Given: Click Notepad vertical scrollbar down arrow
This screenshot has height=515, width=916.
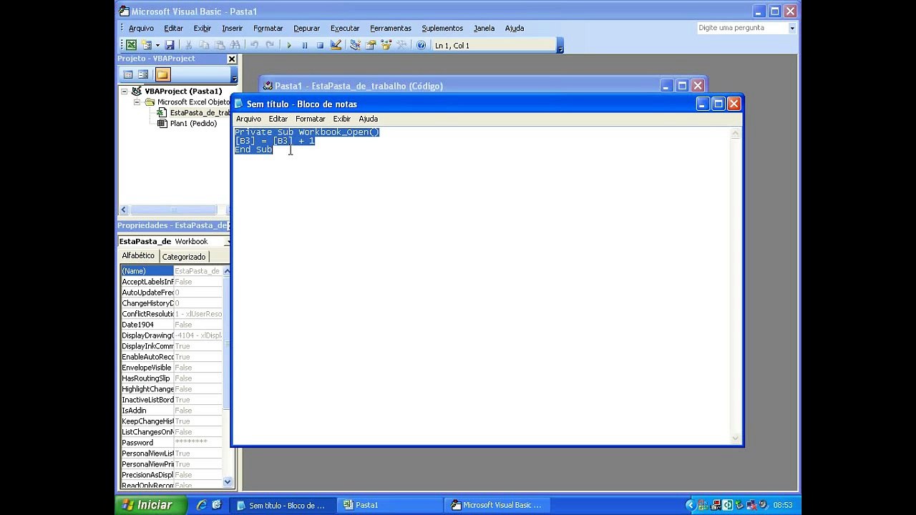Looking at the screenshot, I should click(735, 438).
